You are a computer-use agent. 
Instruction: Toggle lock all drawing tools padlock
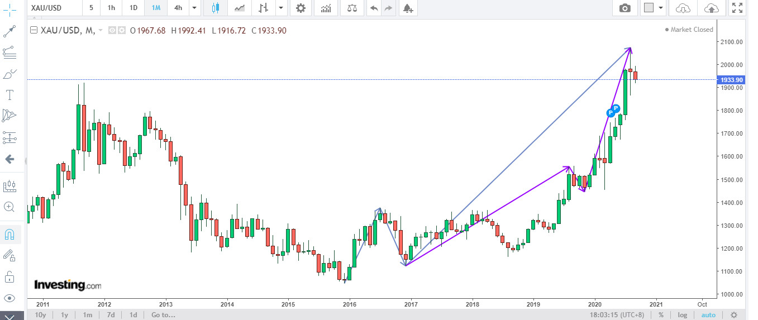coord(9,276)
